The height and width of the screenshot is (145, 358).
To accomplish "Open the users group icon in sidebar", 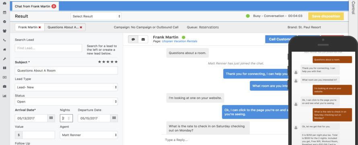I will point(4,31).
